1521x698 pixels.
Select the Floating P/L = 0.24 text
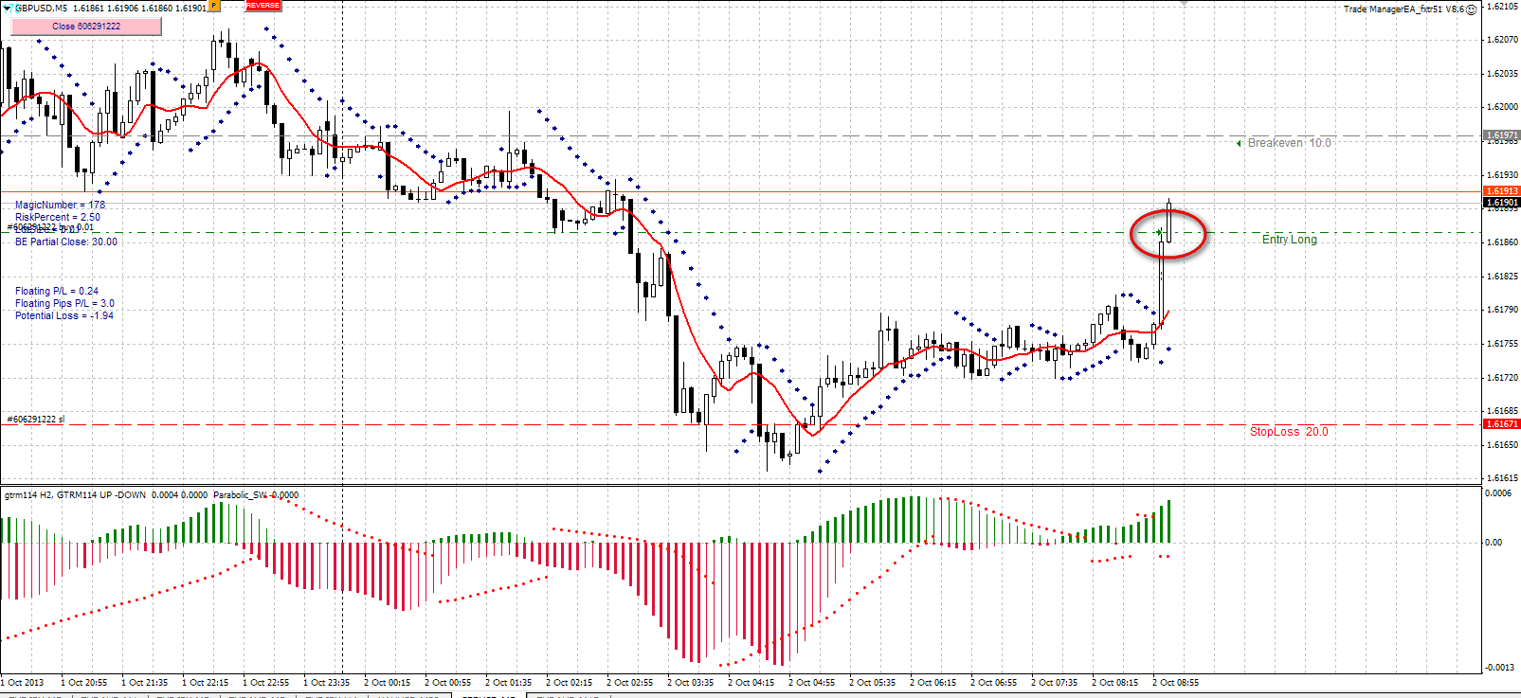click(56, 292)
